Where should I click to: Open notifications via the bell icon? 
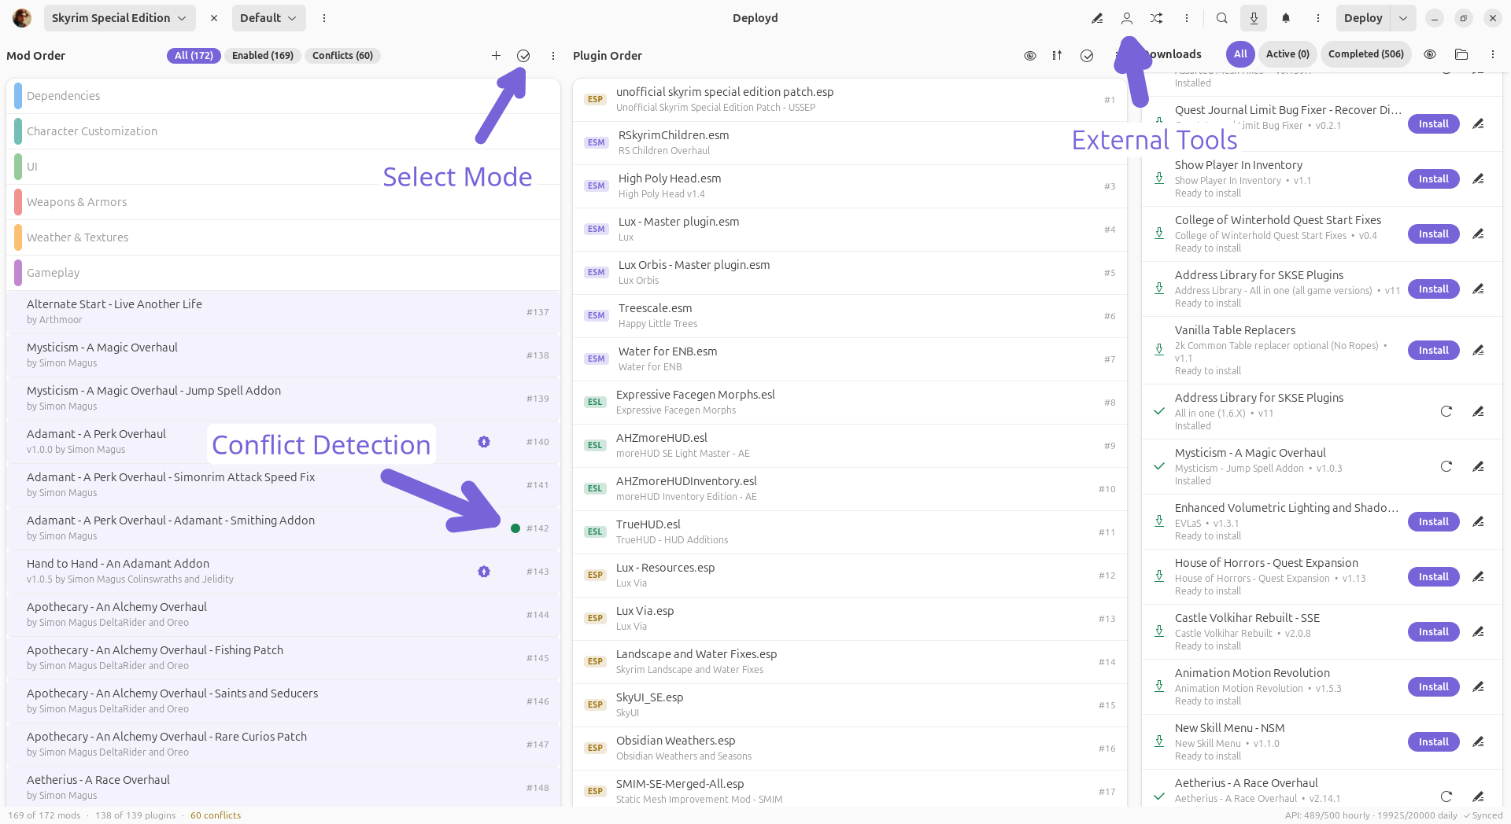coord(1286,18)
